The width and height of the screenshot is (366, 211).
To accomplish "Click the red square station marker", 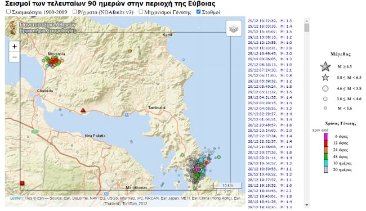I will (22, 183).
